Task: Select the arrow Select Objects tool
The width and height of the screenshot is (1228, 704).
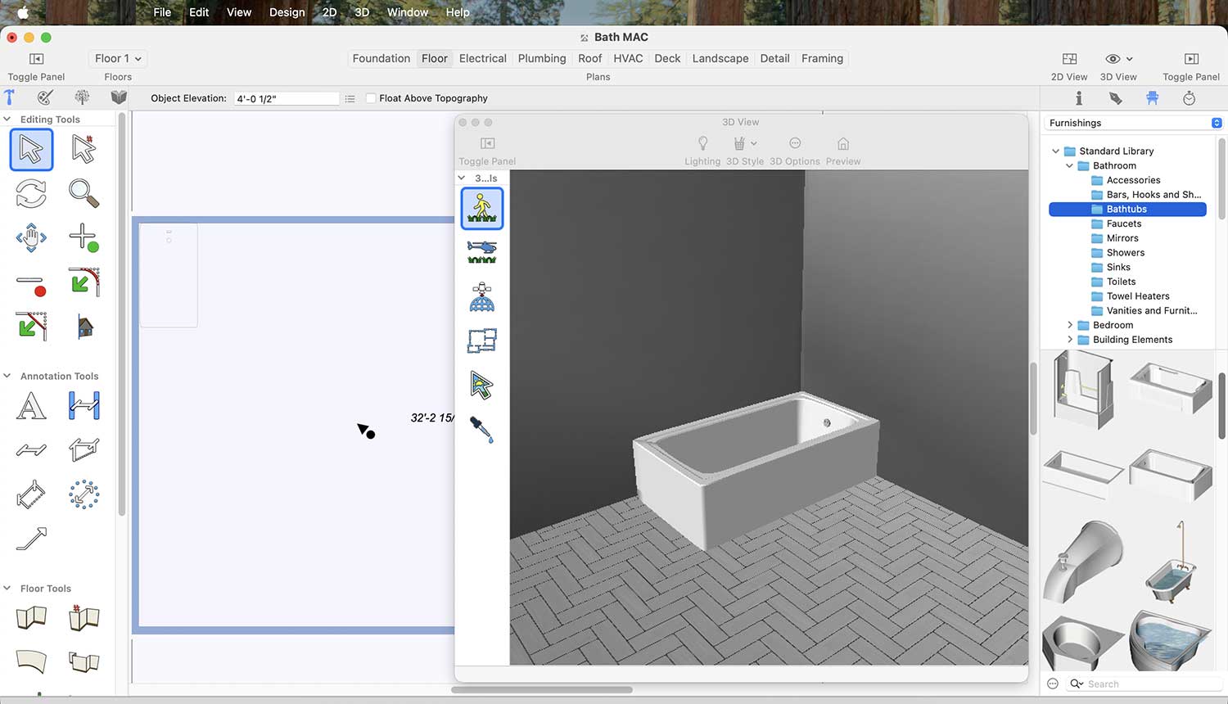Action: coord(31,150)
